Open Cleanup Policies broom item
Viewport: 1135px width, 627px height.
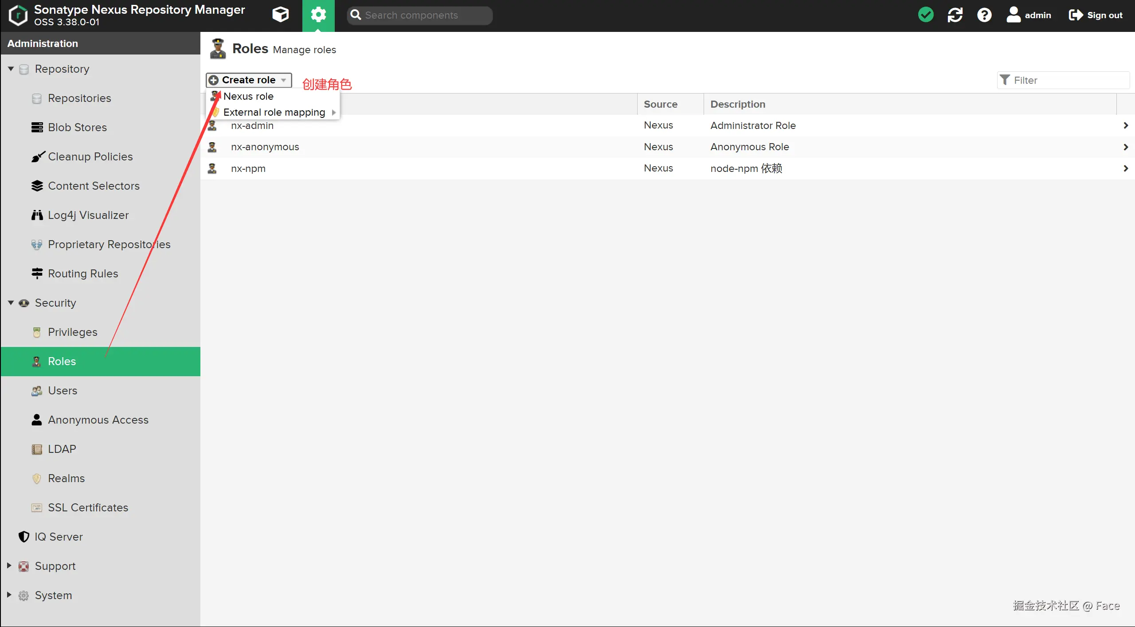click(90, 156)
